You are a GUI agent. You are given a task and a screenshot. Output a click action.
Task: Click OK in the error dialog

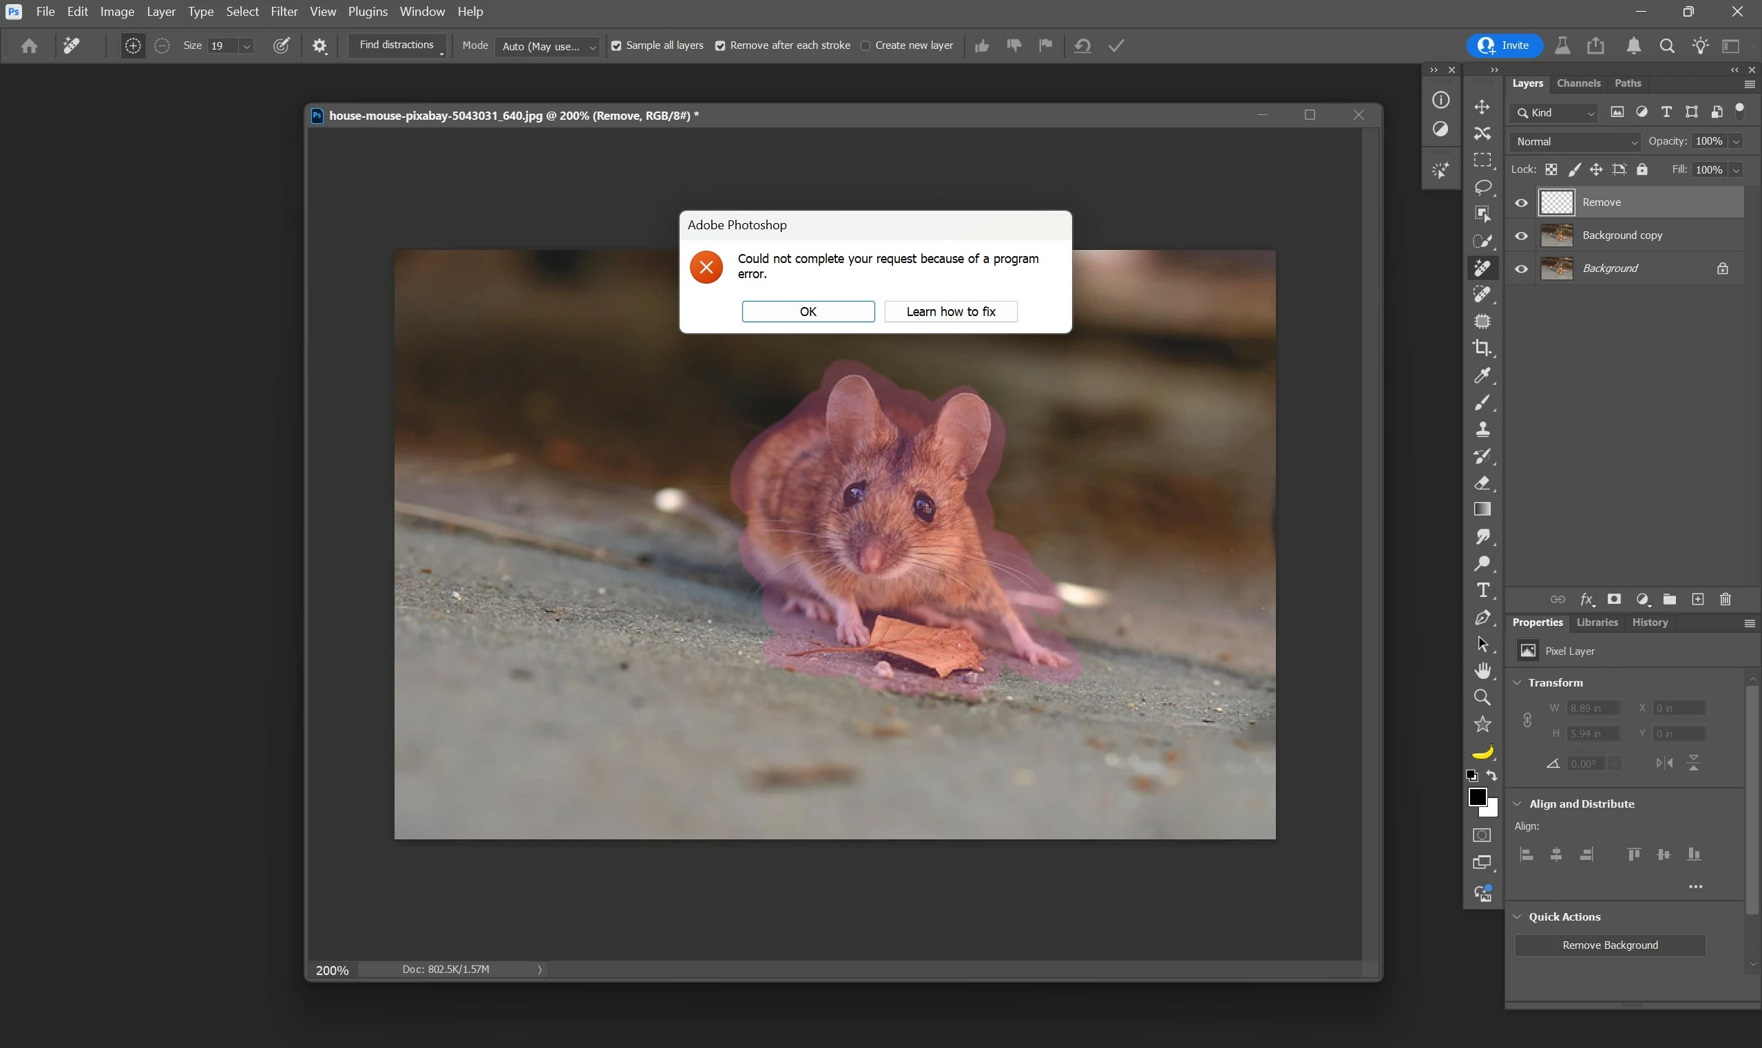tap(808, 311)
